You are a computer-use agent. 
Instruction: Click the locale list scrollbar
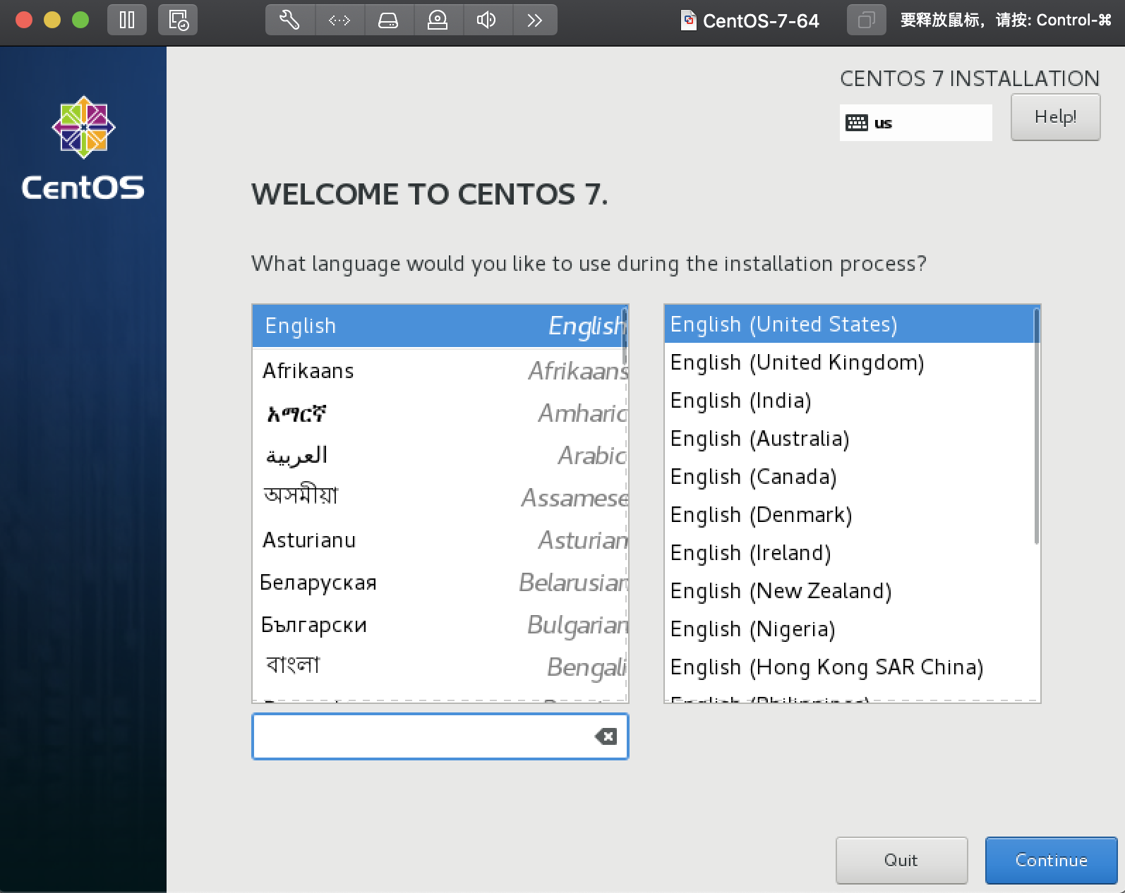pos(1036,426)
